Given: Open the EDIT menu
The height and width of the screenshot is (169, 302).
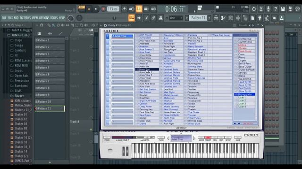Looking at the screenshot, I should pos(10,18).
